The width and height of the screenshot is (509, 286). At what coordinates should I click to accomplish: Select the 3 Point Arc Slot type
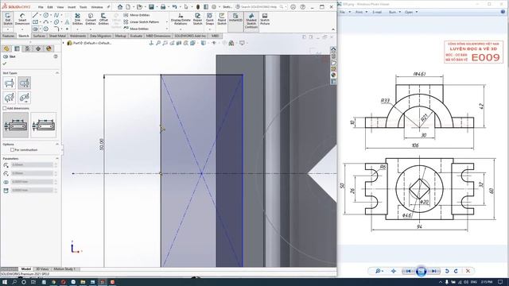[10, 97]
